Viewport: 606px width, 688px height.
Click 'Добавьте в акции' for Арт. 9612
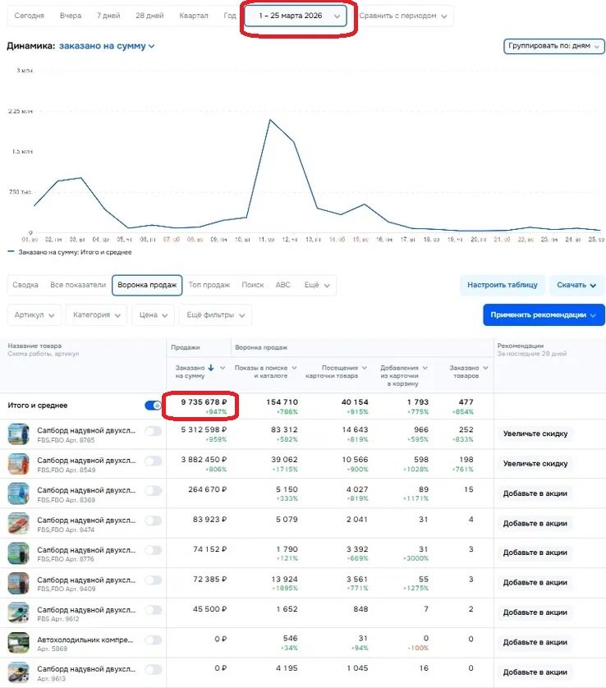(535, 612)
